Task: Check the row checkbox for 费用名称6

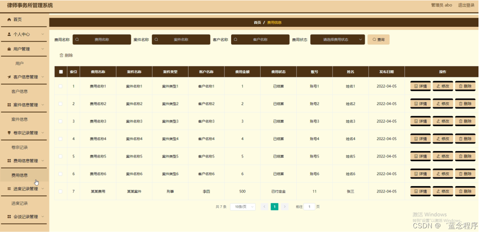Action: point(61,174)
